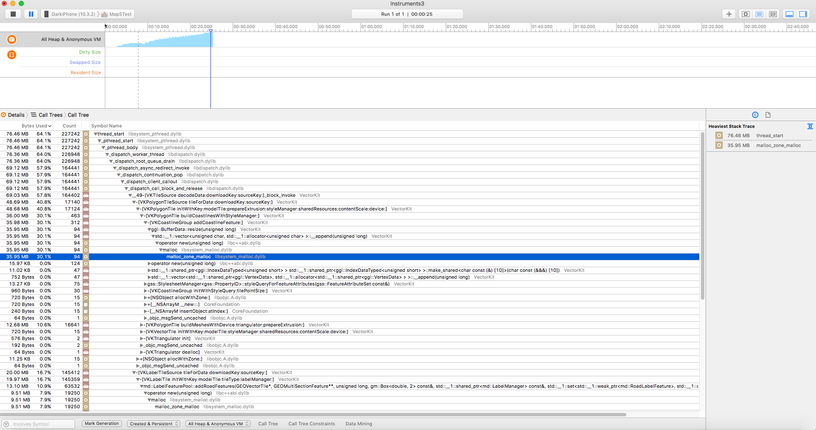Image resolution: width=816 pixels, height=430 pixels.
Task: Toggle the bottom detail pane
Action: 789,14
